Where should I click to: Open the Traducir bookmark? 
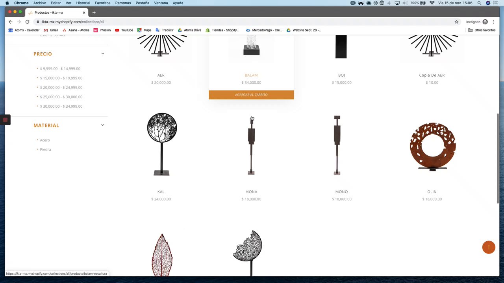tap(165, 30)
